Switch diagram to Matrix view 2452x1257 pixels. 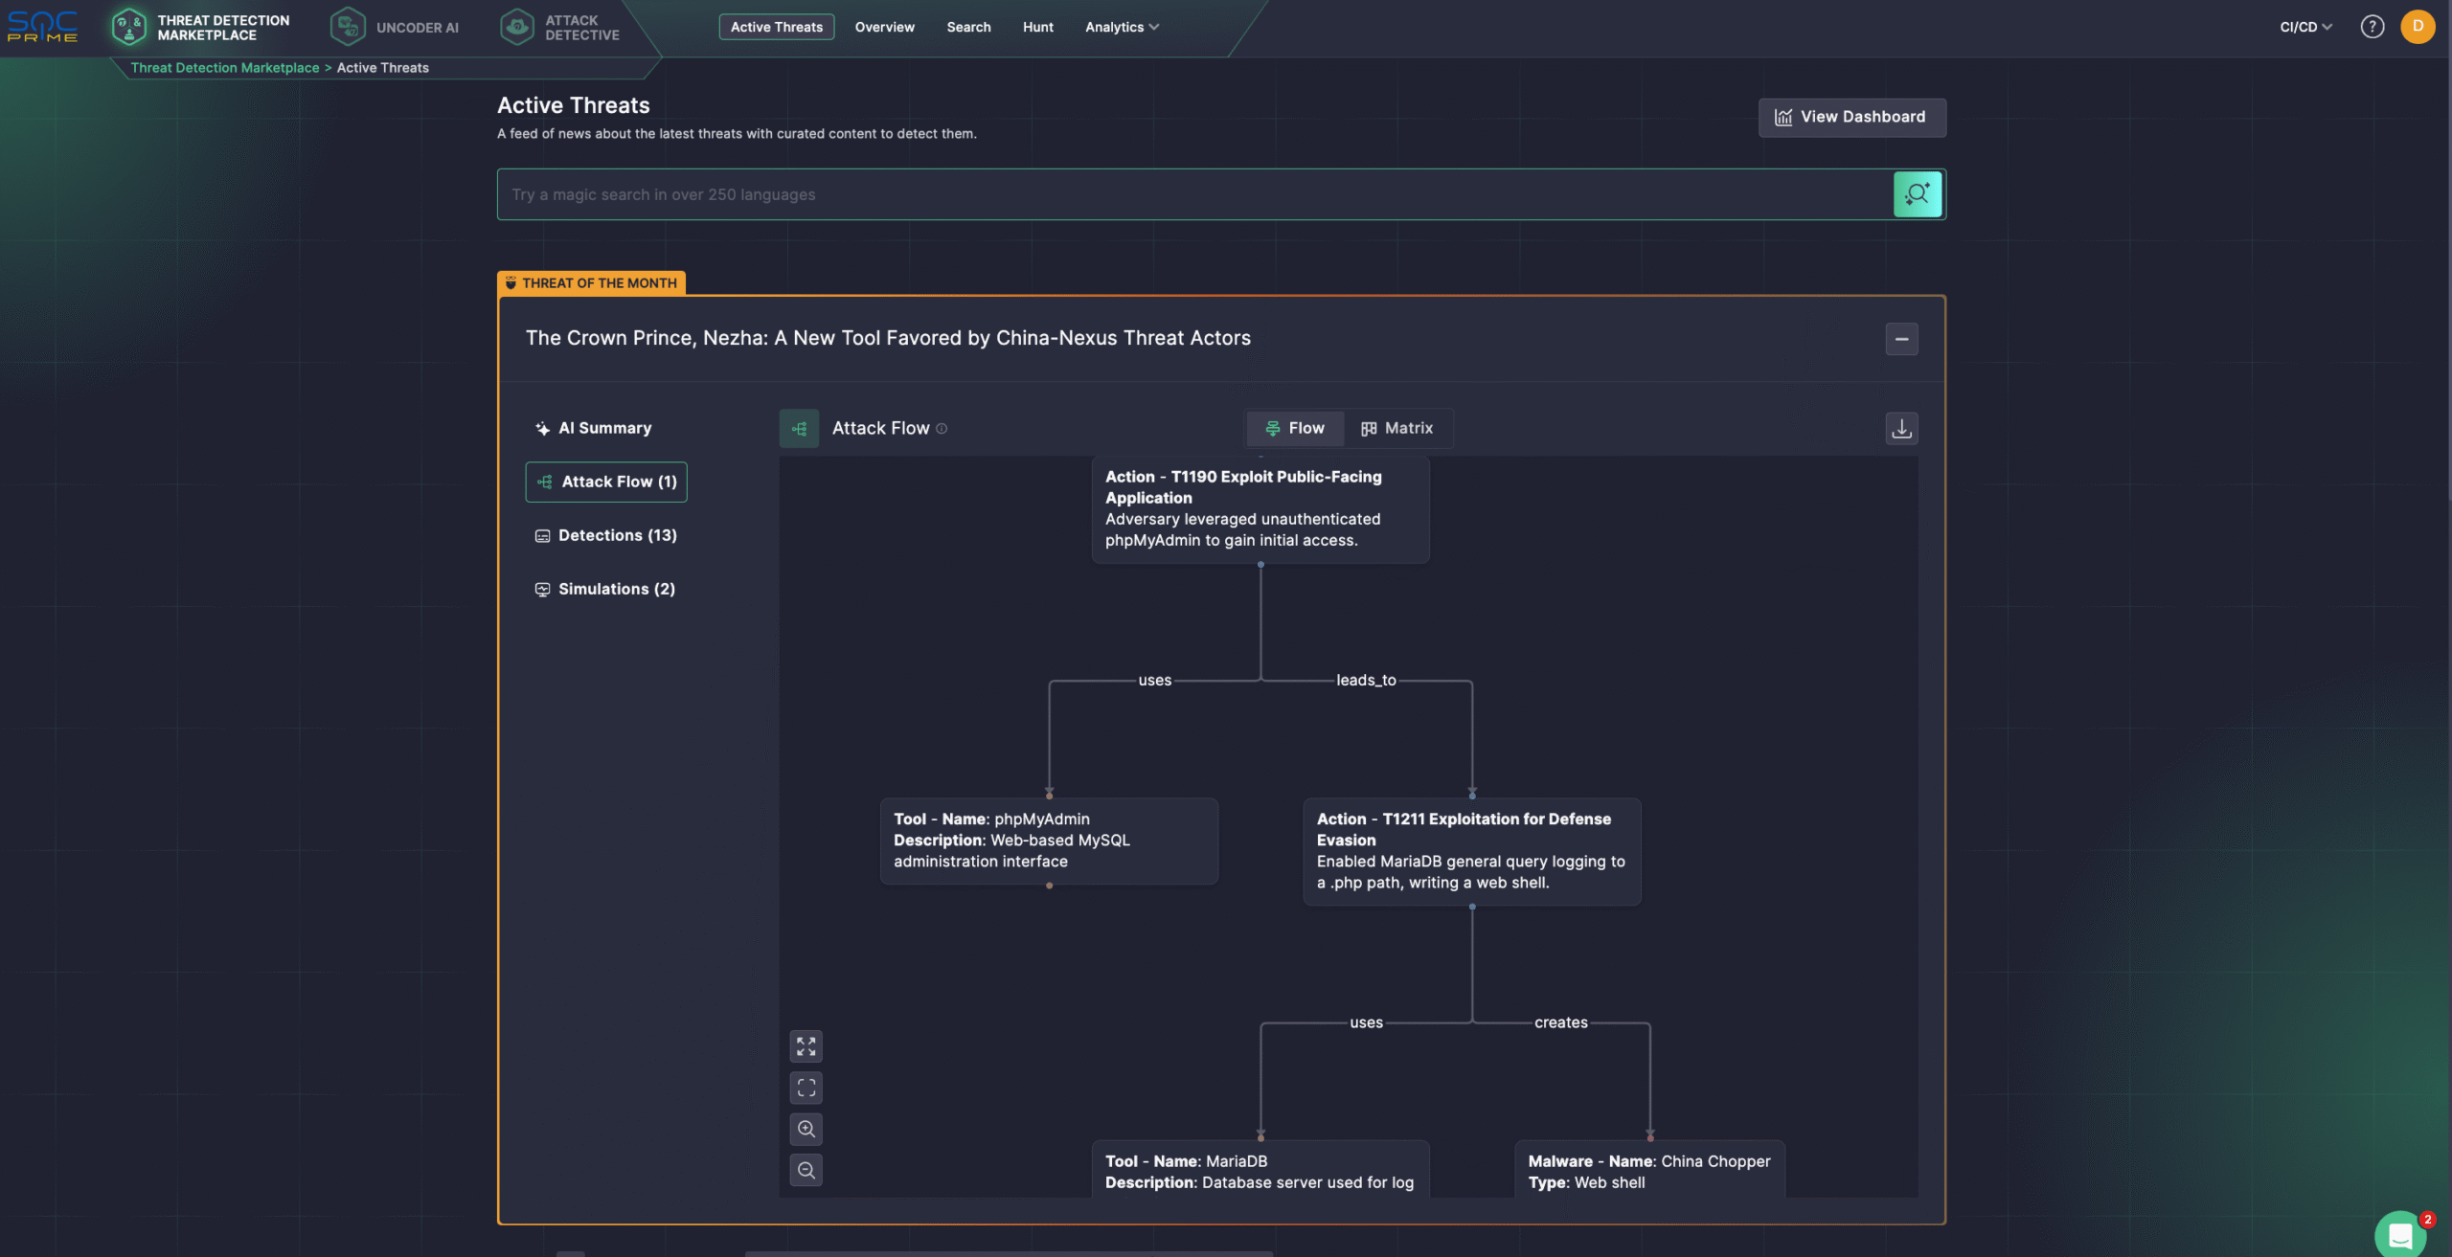[x=1397, y=429]
